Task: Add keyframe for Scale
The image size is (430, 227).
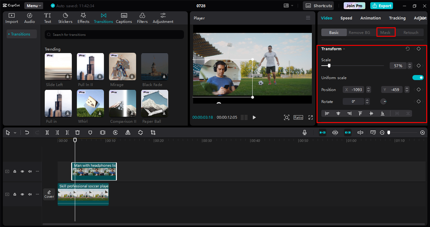Action: [x=419, y=66]
